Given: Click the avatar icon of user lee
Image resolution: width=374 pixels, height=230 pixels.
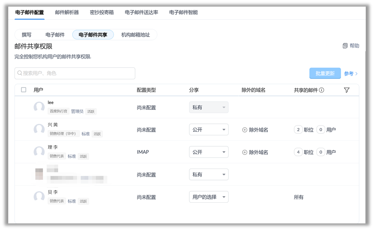Looking at the screenshot, I should [x=39, y=107].
